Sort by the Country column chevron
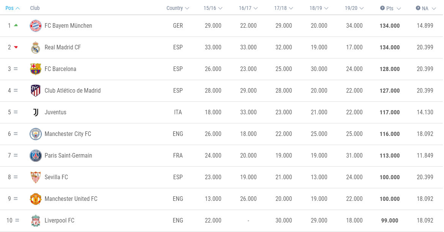This screenshot has width=444, height=232. tap(187, 8)
